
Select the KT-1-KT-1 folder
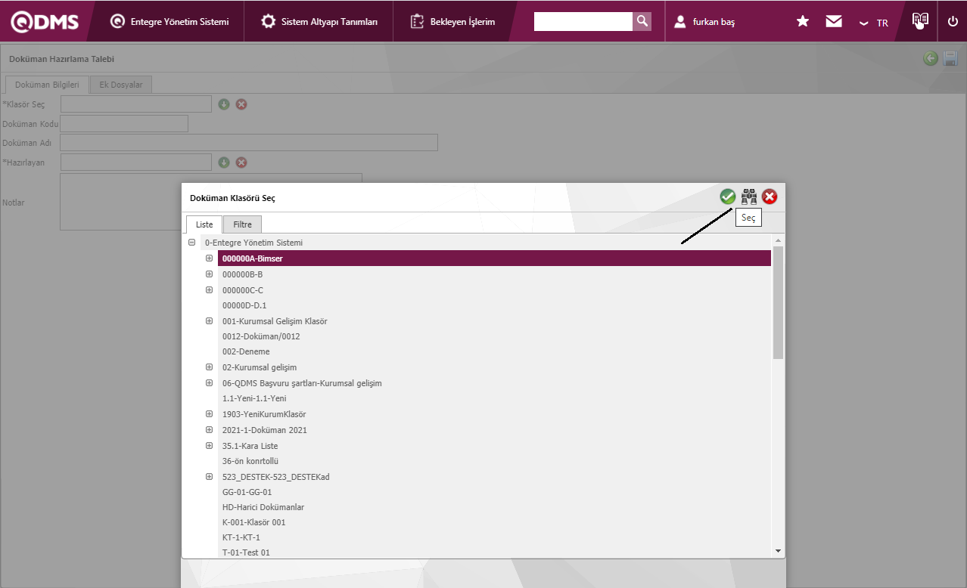pyautogui.click(x=241, y=537)
